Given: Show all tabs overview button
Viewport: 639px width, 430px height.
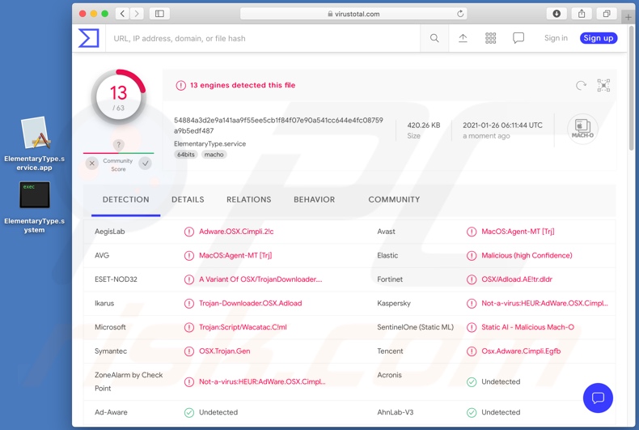Looking at the screenshot, I should click(x=607, y=14).
